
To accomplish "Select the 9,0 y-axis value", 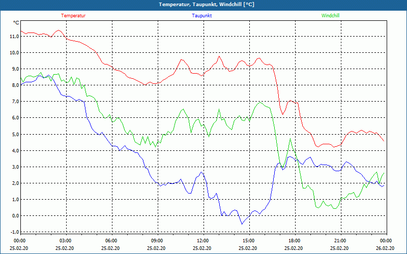I will 15,69.
